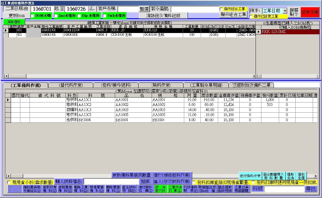The height and width of the screenshot is (198, 322).
Task: Enable the 顯示結合工單 checkbox
Action: pyautogui.click(x=221, y=9)
